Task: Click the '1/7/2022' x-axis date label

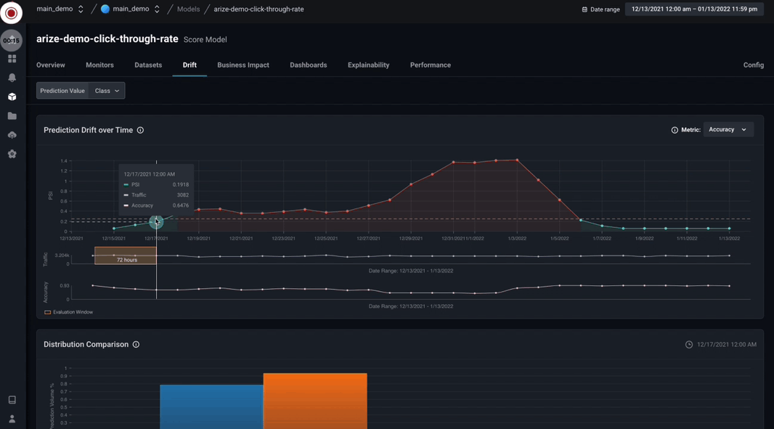Action: click(x=602, y=238)
